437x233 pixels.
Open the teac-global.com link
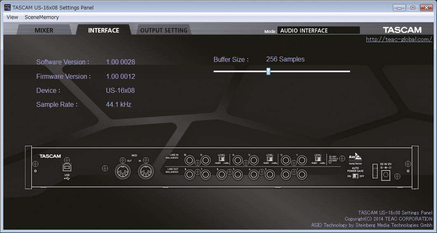[399, 39]
